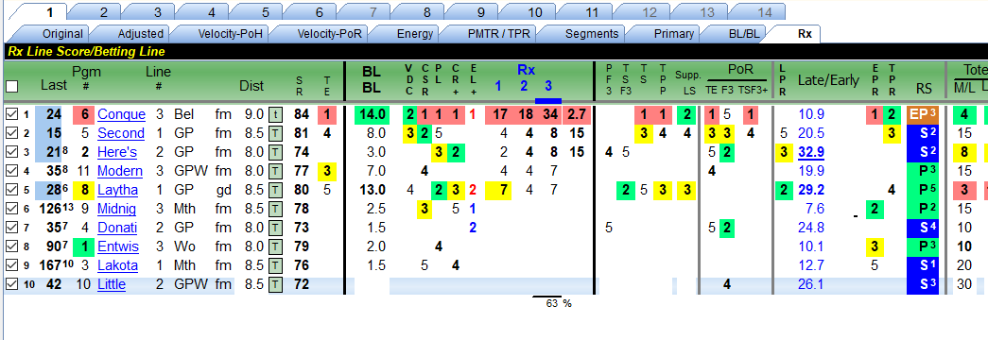The height and width of the screenshot is (340, 988).
Task: Click the turf 'T' icon in Entwis row
Action: (x=275, y=246)
